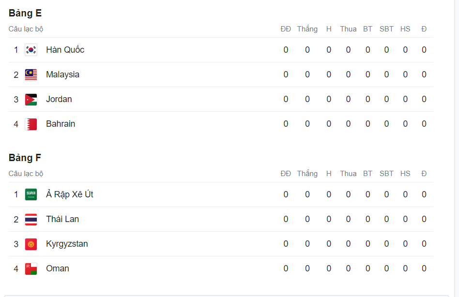Image resolution: width=459 pixels, height=297 pixels.
Task: Click the Malaysia flag icon
Action: pos(31,74)
